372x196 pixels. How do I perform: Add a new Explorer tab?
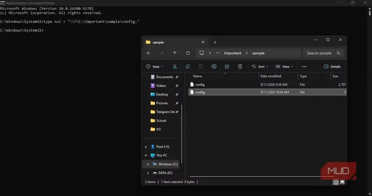215,42
